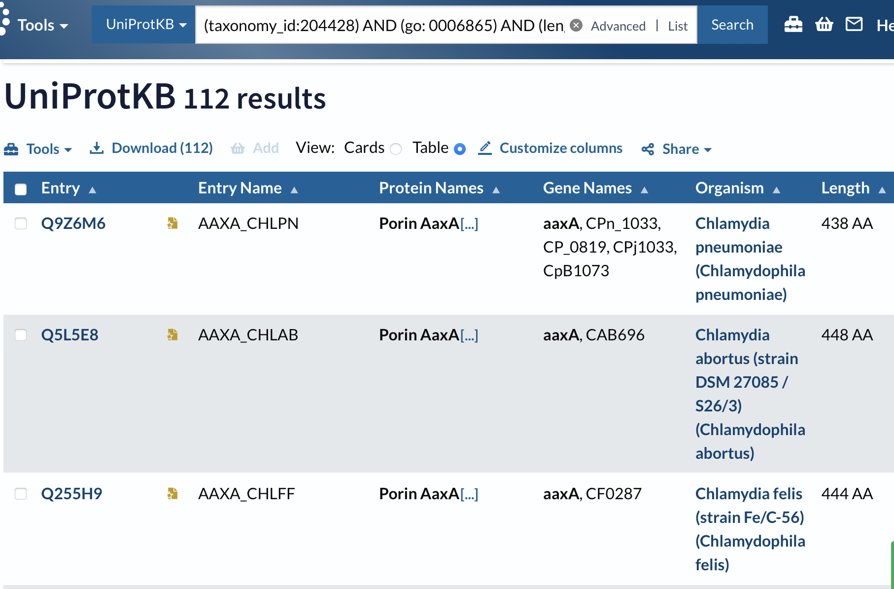Image resolution: width=894 pixels, height=589 pixels.
Task: Check the box for entry Q5L5E8
Action: coord(21,335)
